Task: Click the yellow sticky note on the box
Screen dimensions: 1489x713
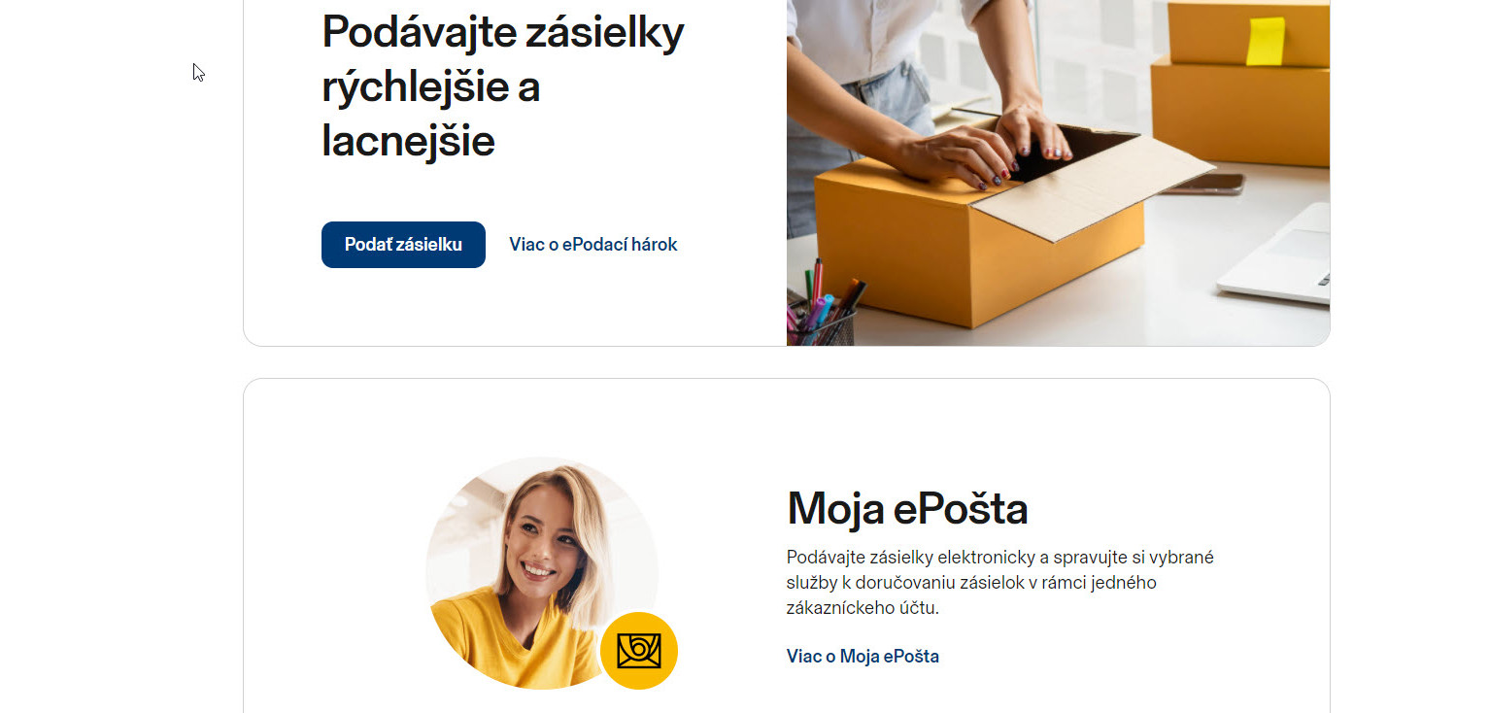Action: tap(1265, 41)
